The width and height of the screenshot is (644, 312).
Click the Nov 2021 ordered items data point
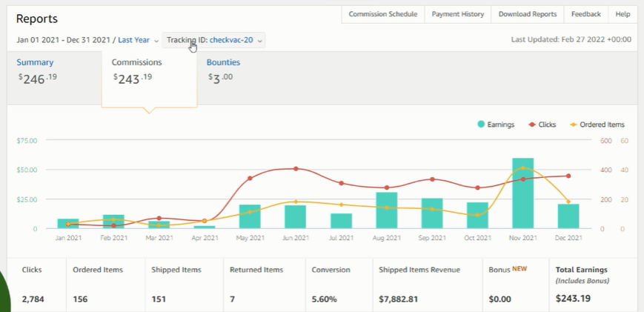coord(523,168)
